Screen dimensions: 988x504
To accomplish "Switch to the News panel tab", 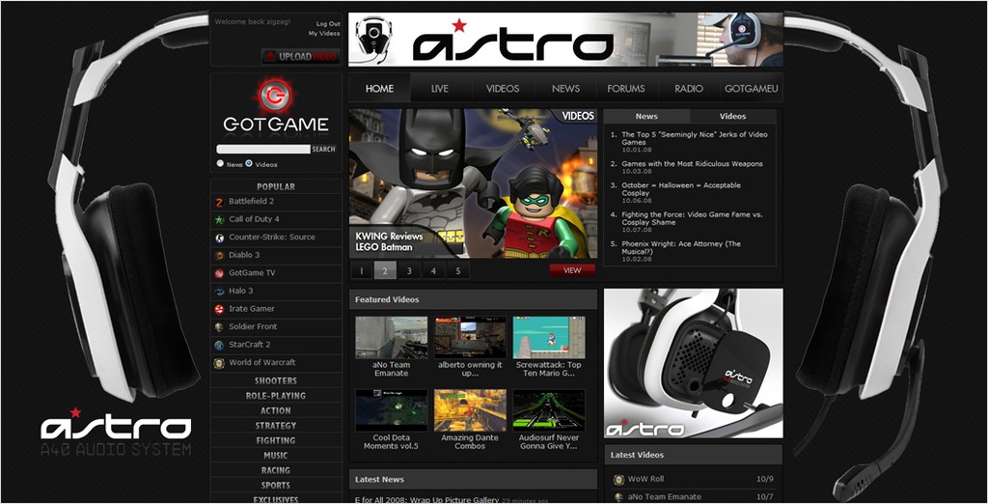I will click(646, 116).
